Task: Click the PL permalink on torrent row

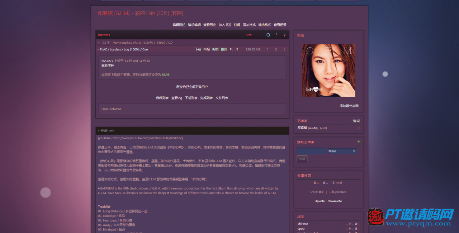Action: point(231,49)
